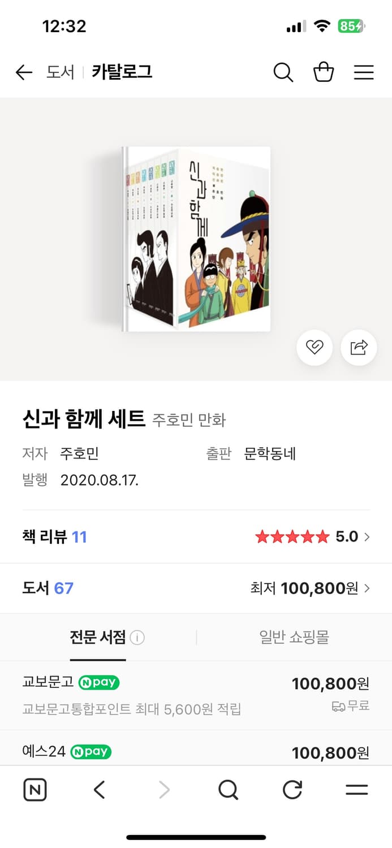Navigate back using the left arrow
Image resolution: width=392 pixels, height=848 pixels.
click(x=23, y=72)
